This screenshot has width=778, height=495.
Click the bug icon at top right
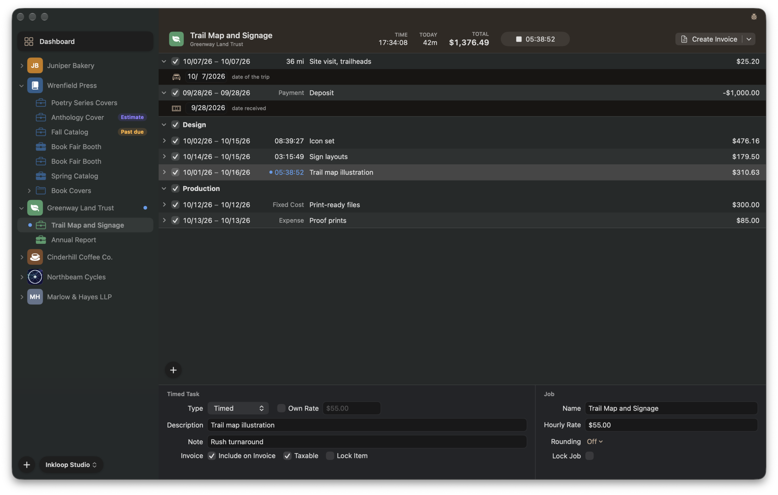753,16
